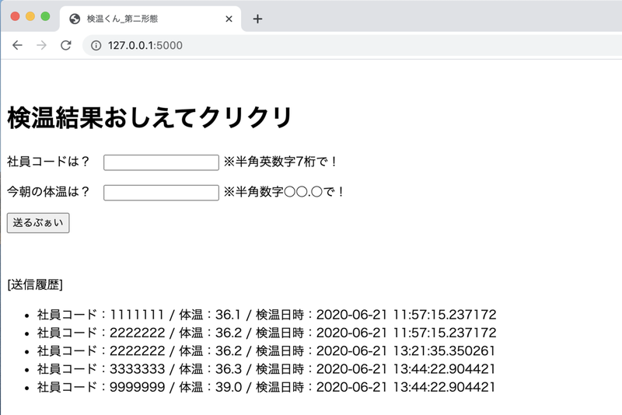Reload the page with the refresh icon
Viewport: 622px width, 415px height.
(66, 46)
